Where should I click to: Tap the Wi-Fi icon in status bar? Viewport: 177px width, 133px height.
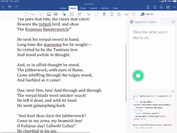pos(165,1)
